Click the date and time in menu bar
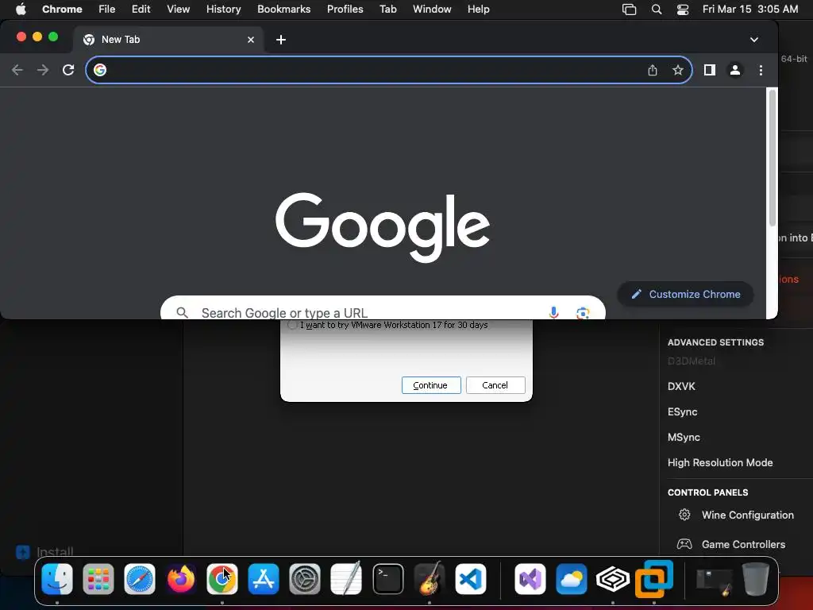813x610 pixels. click(x=750, y=10)
